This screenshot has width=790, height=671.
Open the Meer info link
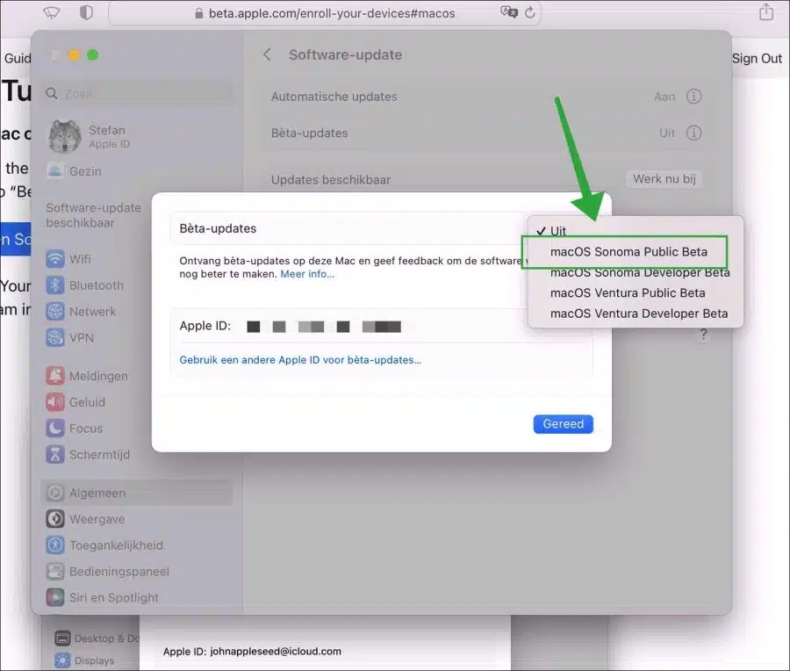tap(307, 274)
